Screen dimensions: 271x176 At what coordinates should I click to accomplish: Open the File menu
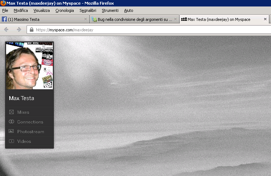[x=5, y=10]
